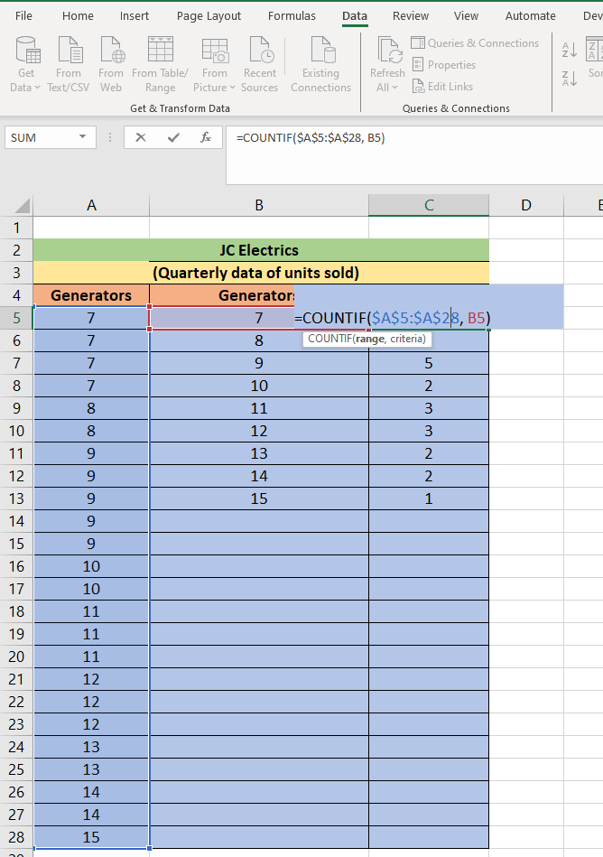Select row 5 header
The width and height of the screenshot is (603, 857).
coord(16,318)
